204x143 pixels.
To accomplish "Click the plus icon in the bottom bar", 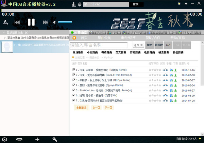I will (x=37, y=139).
